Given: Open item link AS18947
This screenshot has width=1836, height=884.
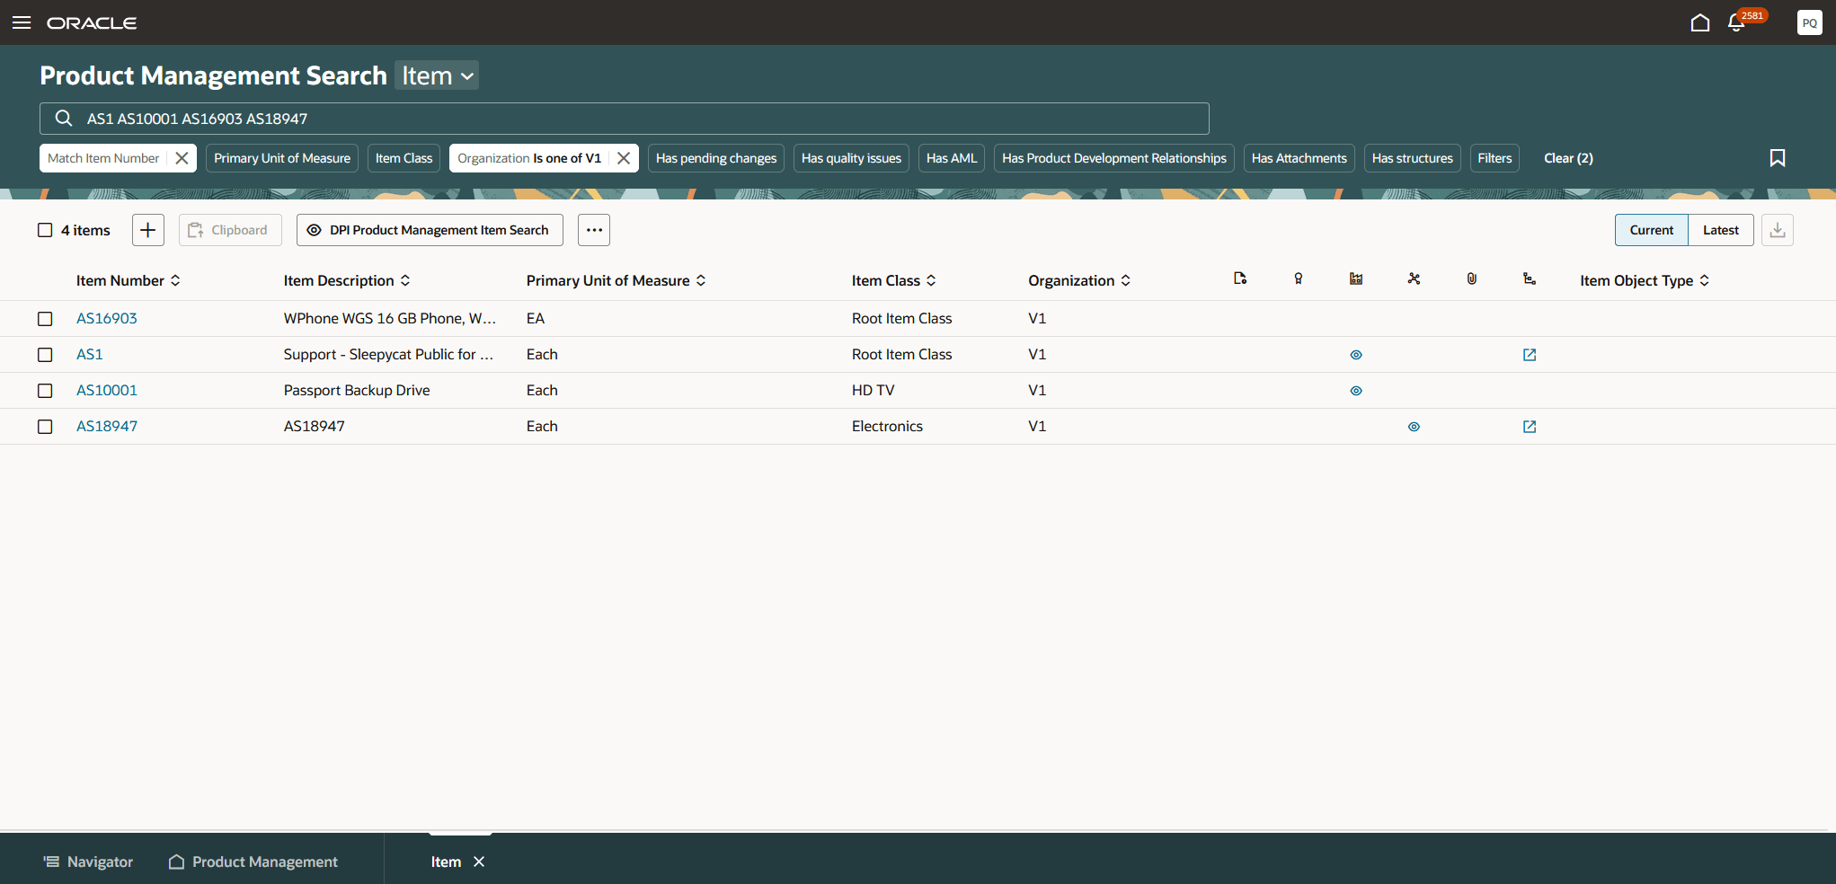Looking at the screenshot, I should [x=107, y=427].
